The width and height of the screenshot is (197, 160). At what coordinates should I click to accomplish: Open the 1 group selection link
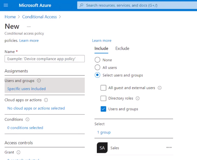click(x=104, y=132)
